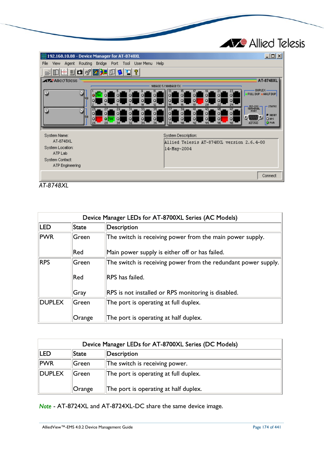Click the 'Page 174 of 441' footer text

[267, 427]
